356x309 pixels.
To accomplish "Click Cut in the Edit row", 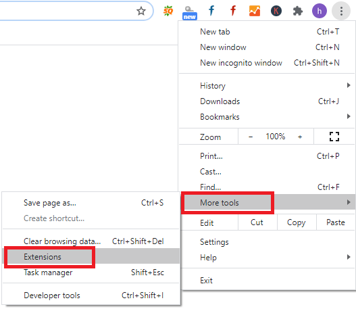I will pyautogui.click(x=257, y=222).
